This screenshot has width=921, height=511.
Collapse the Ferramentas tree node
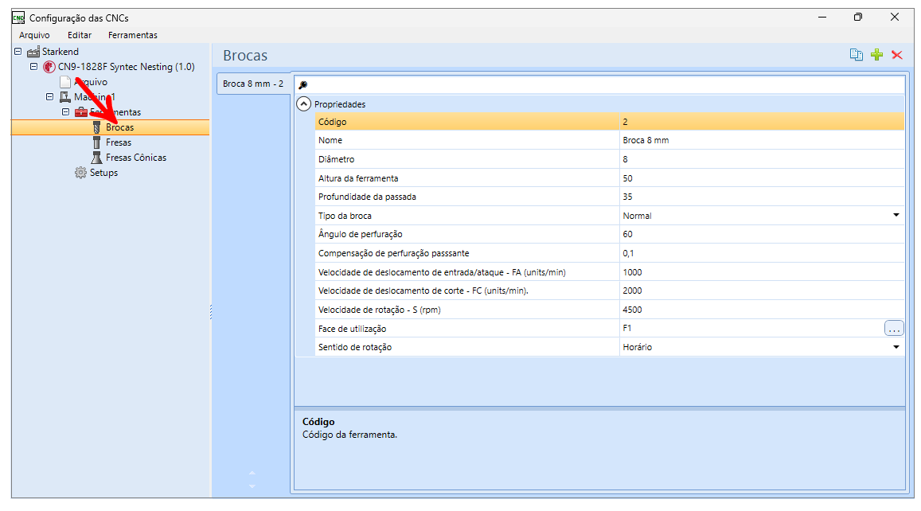point(66,112)
